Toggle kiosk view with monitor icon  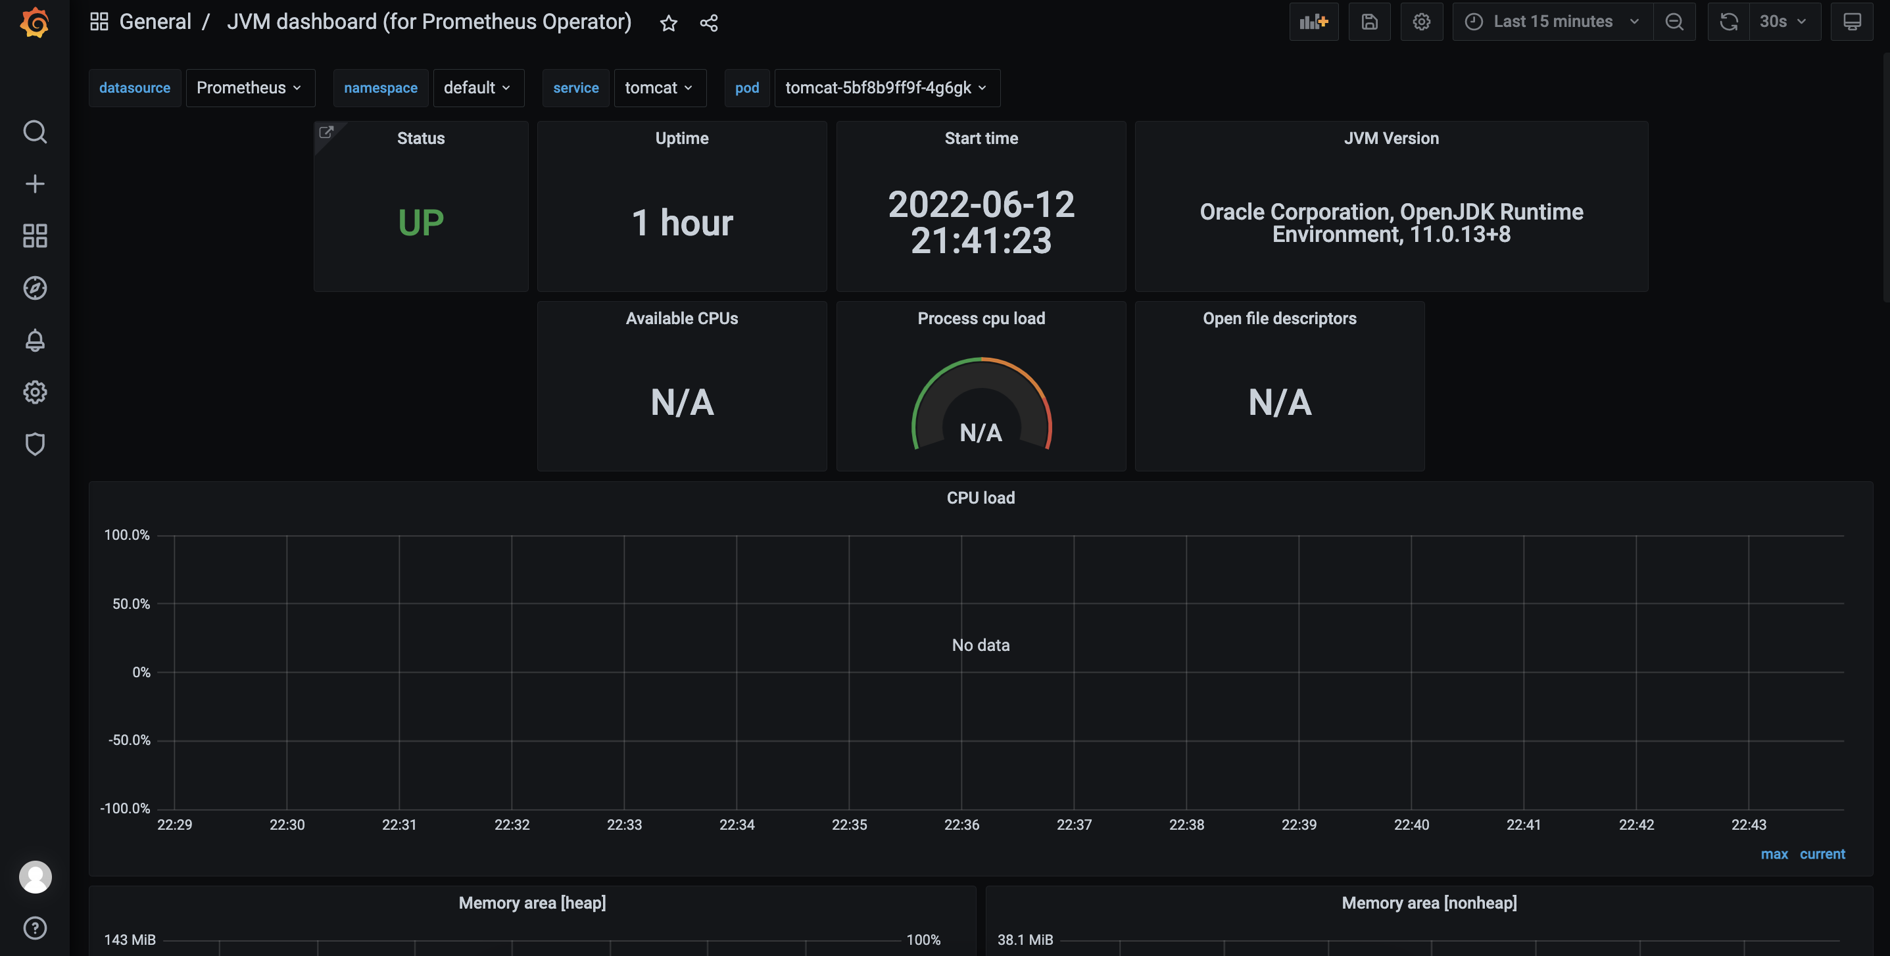tap(1851, 22)
